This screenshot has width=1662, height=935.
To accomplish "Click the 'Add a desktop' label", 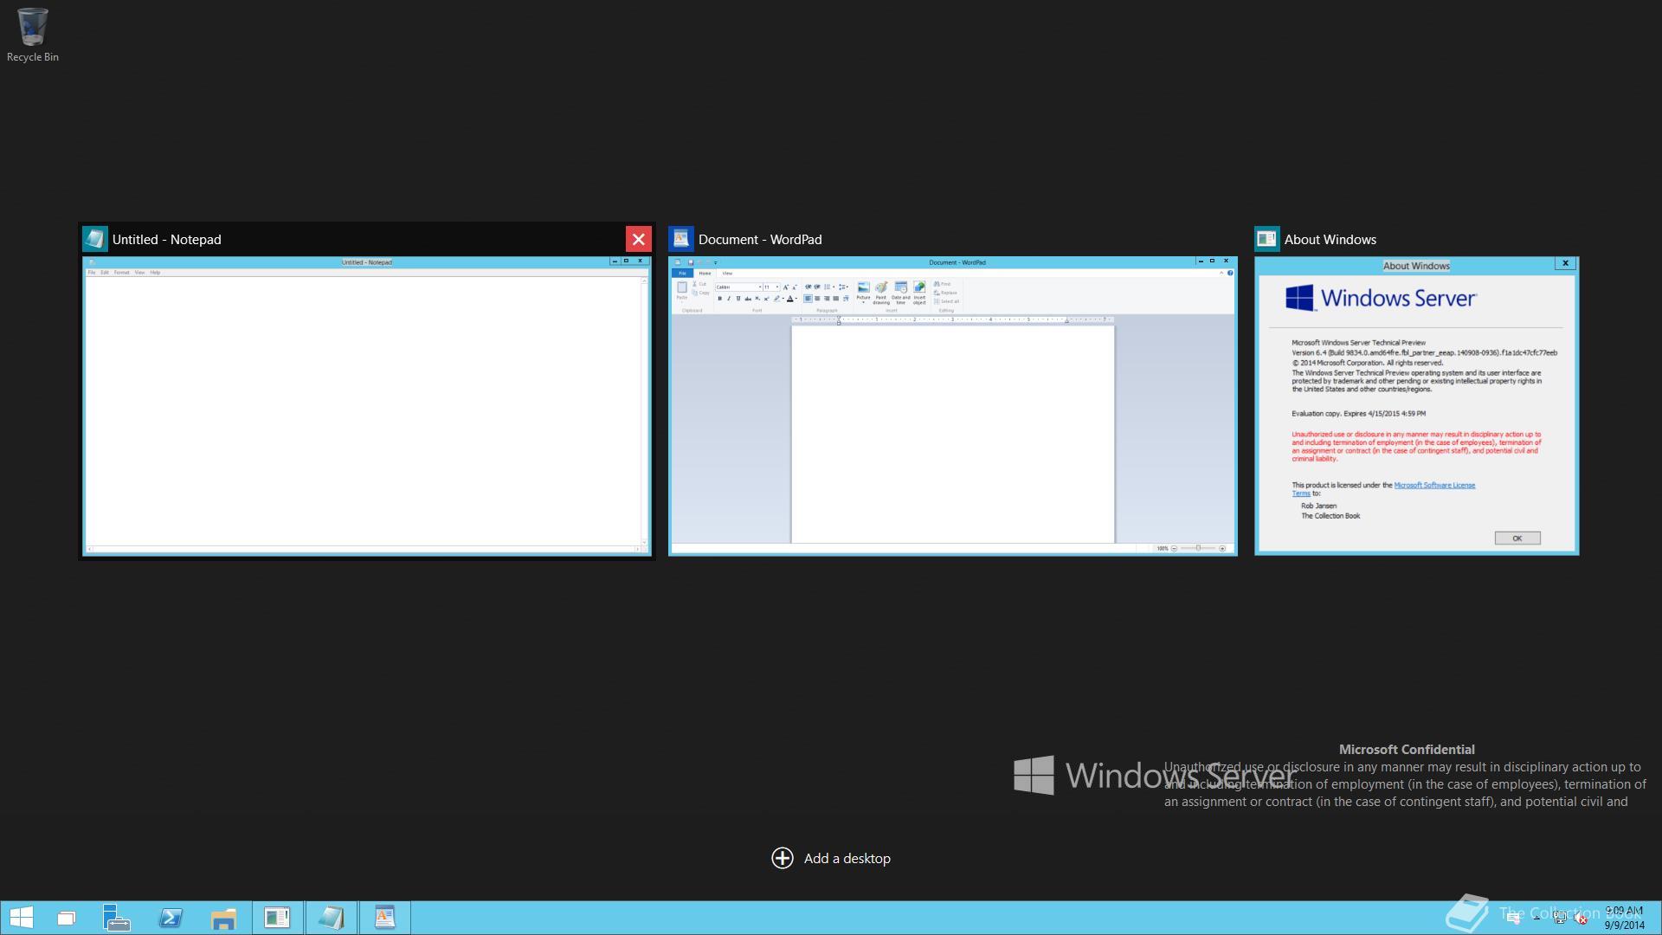I will pyautogui.click(x=847, y=858).
